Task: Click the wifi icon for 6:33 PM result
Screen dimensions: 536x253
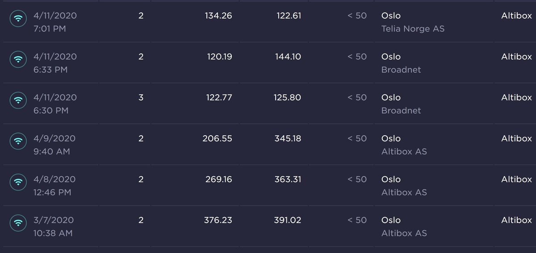Action: [18, 59]
